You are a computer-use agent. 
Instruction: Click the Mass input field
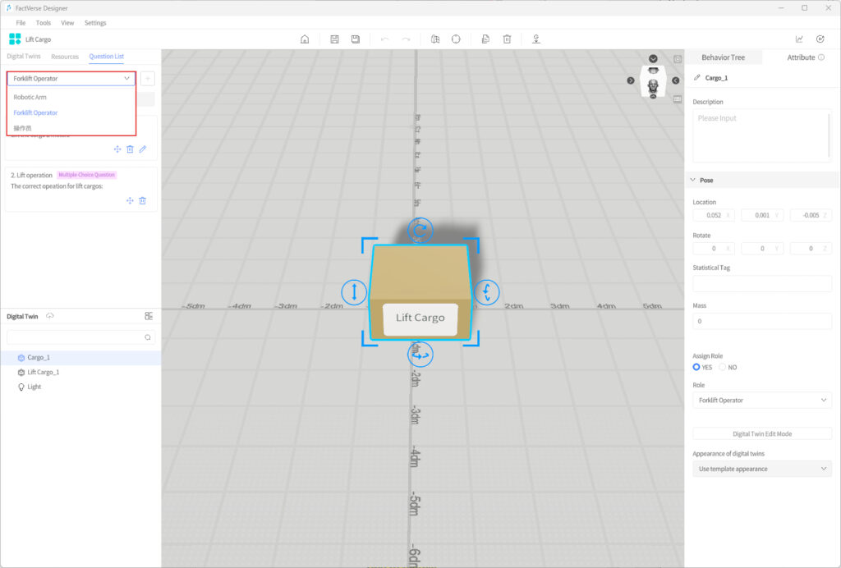(761, 321)
